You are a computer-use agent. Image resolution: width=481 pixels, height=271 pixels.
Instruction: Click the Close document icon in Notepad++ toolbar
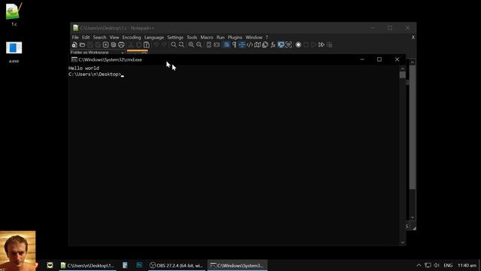(105, 45)
